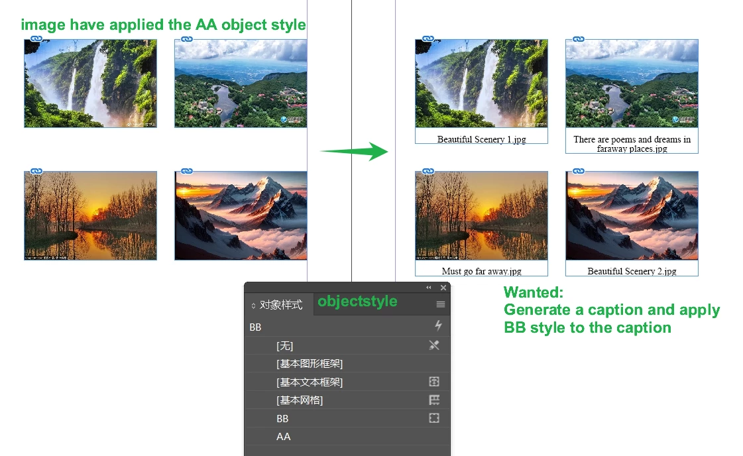Apply the AA object style from list
The height and width of the screenshot is (456, 743).
(347, 437)
